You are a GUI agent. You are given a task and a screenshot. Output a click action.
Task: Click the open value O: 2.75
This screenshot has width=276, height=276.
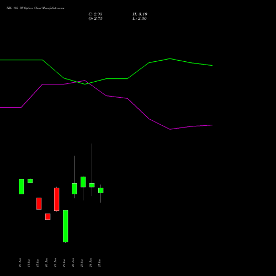tap(95, 19)
